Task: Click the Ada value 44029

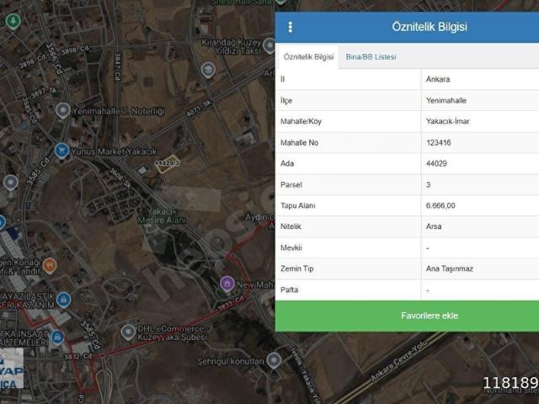Action: click(436, 163)
